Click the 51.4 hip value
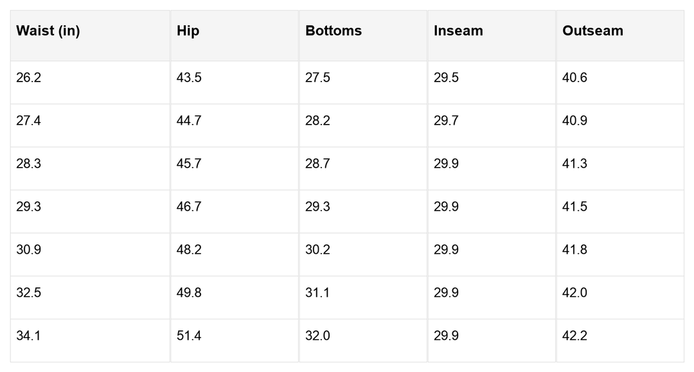 point(189,336)
